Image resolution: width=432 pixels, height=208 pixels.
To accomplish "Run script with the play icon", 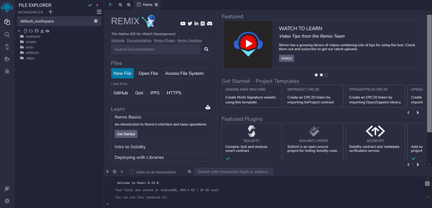I will (111, 4).
